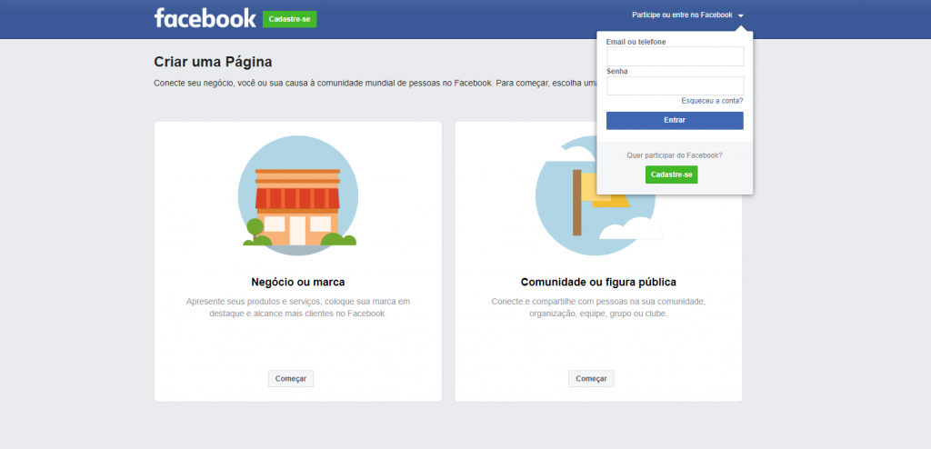
Task: Collapse the login panel using the header arrow
Action: click(741, 16)
